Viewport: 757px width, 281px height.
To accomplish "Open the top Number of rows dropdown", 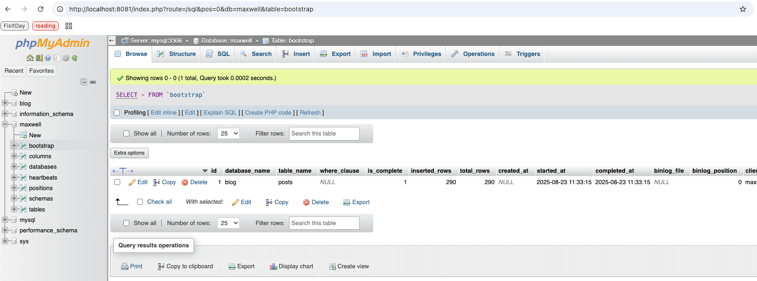I will 229,134.
